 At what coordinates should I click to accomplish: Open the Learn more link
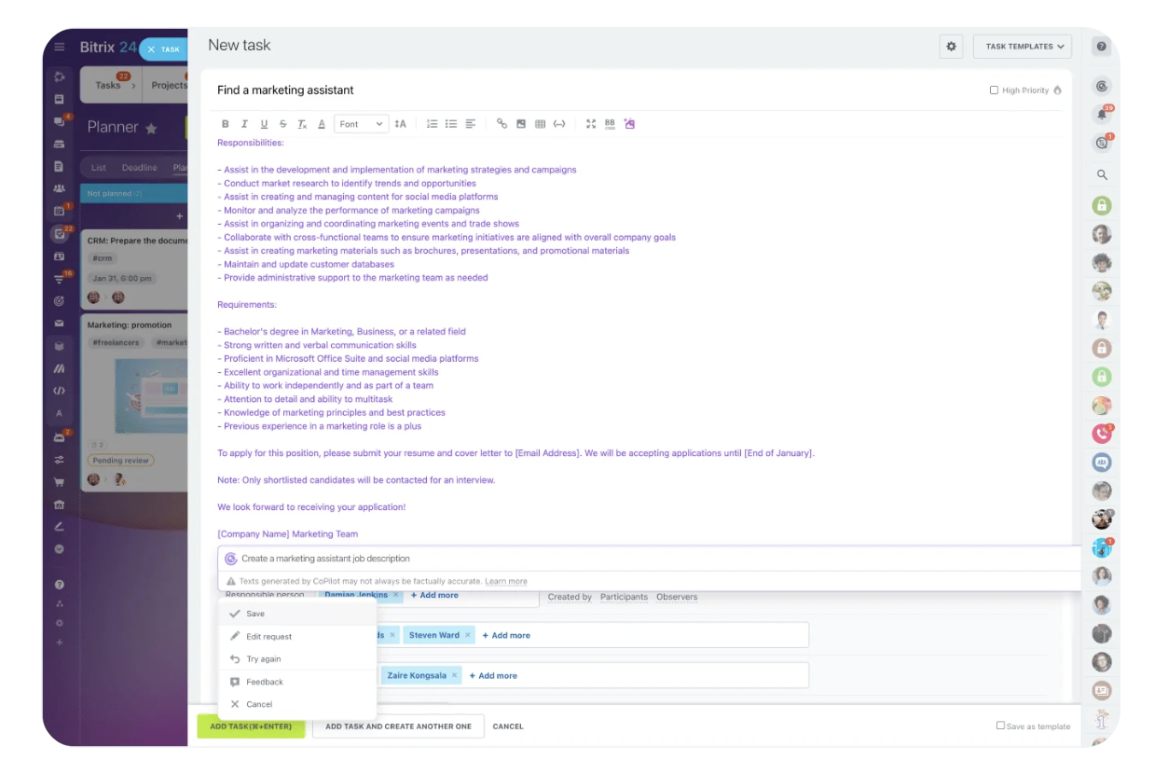coord(506,581)
